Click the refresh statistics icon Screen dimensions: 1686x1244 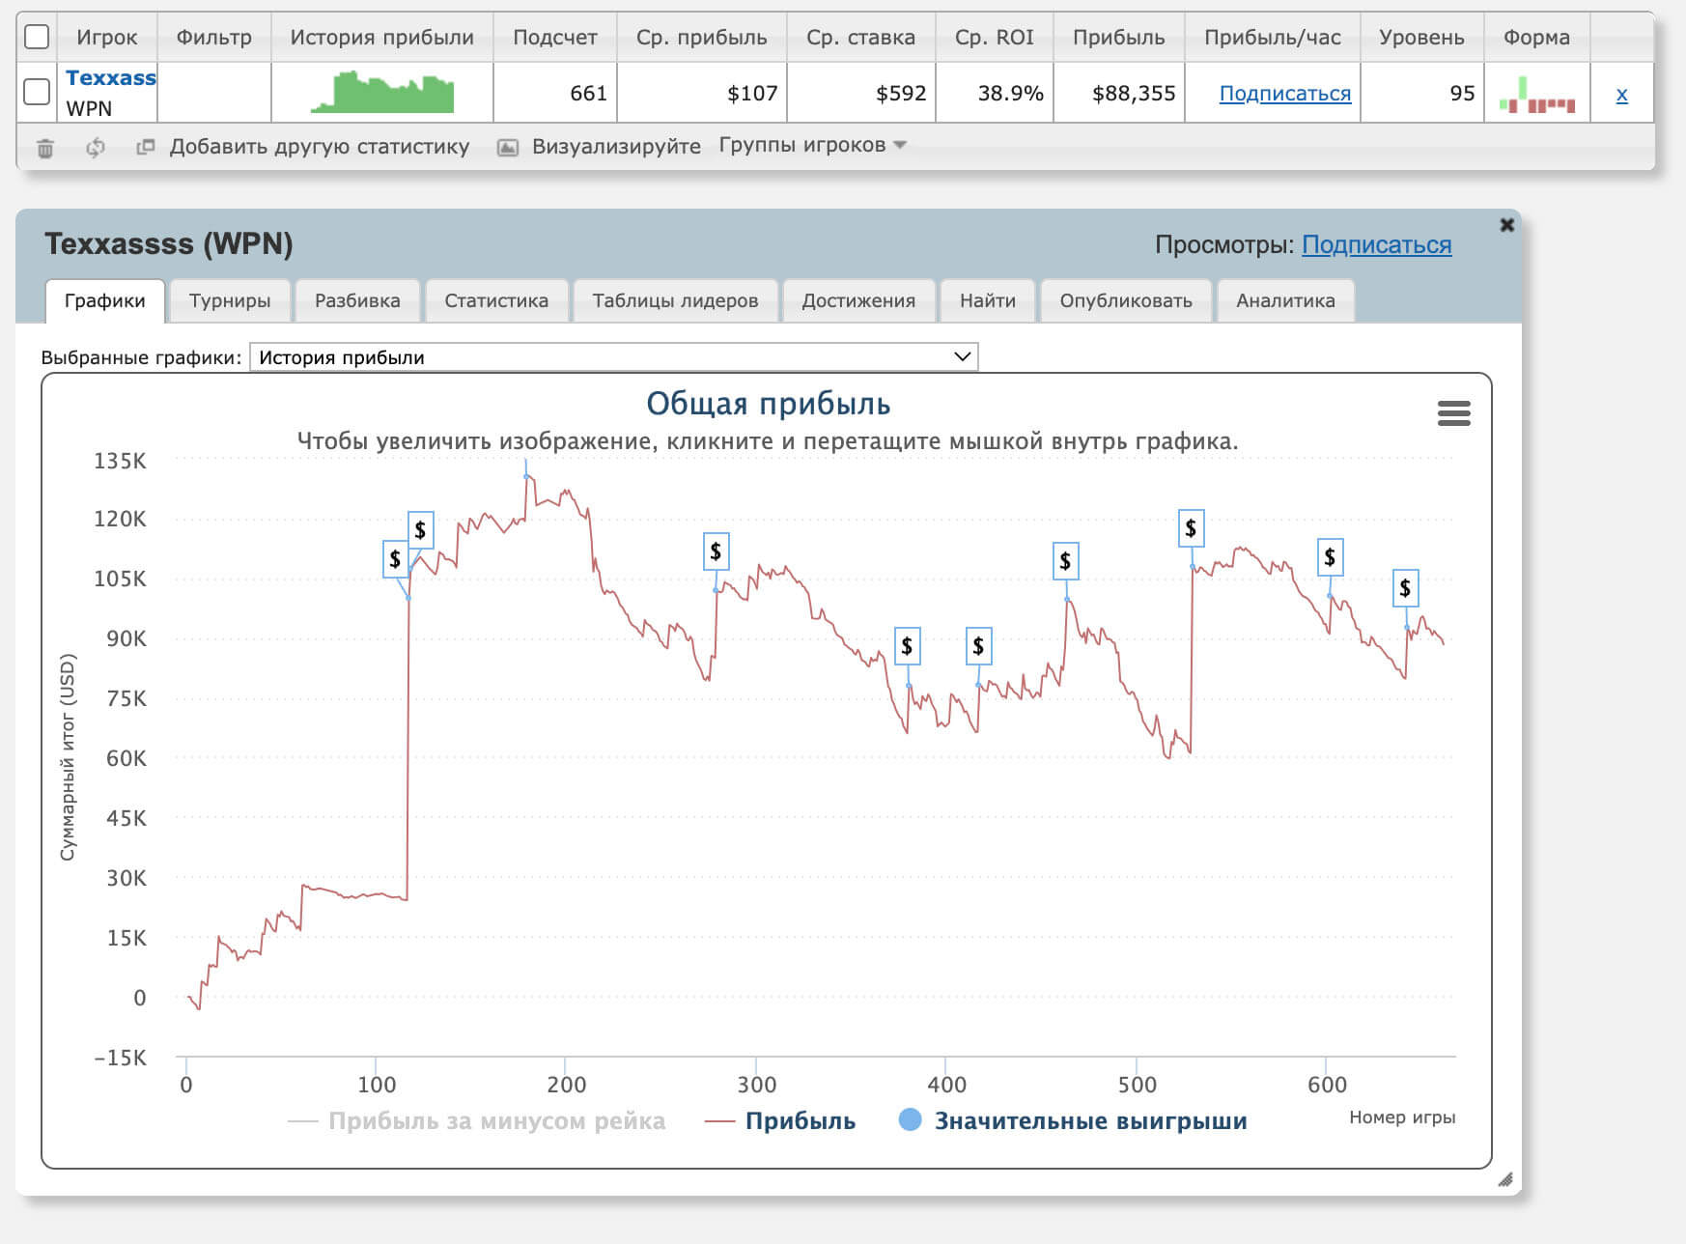click(96, 148)
